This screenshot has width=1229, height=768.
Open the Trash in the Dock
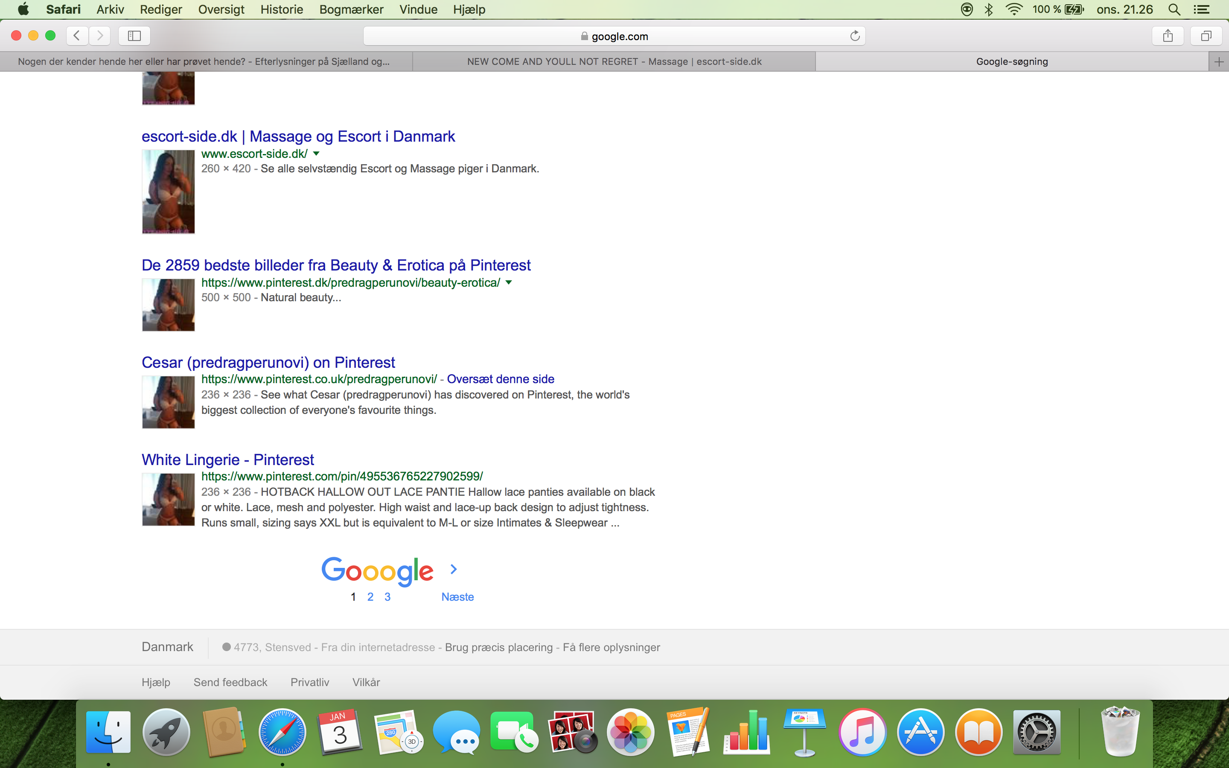click(x=1120, y=732)
